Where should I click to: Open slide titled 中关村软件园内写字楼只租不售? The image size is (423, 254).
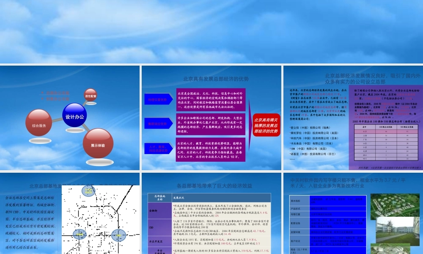tap(353, 213)
